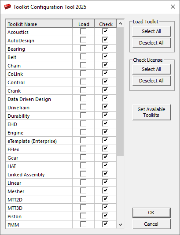Image resolution: width=180 pixels, height=235 pixels.
Task: Uncheck the Check box for PMM
Action: (x=105, y=224)
